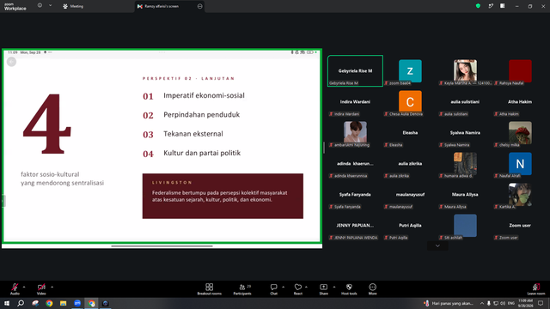Click the Leave room button
The width and height of the screenshot is (550, 309).
click(x=536, y=289)
